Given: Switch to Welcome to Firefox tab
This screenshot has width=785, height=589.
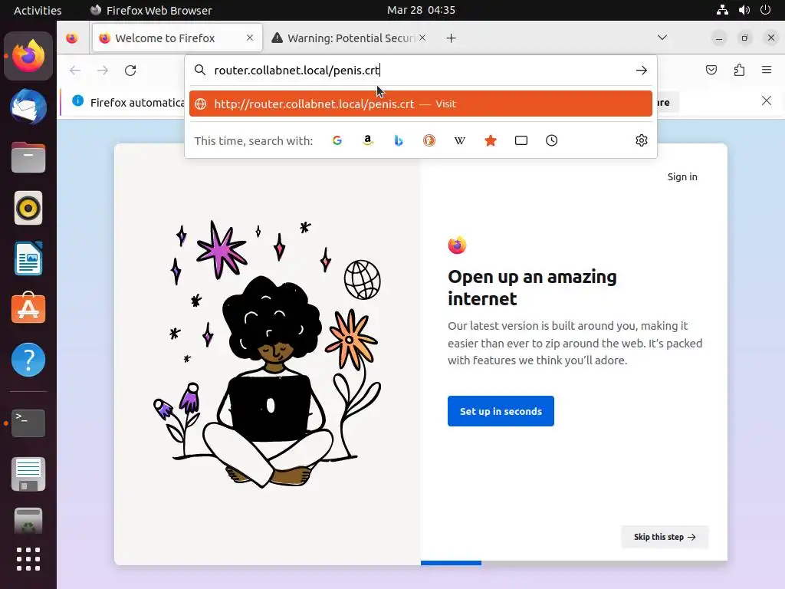Looking at the screenshot, I should tap(177, 38).
